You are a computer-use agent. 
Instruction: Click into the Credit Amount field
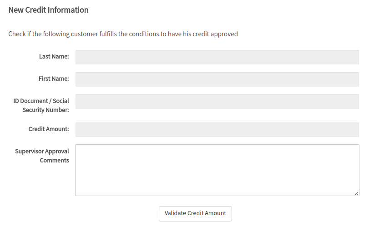[217, 129]
